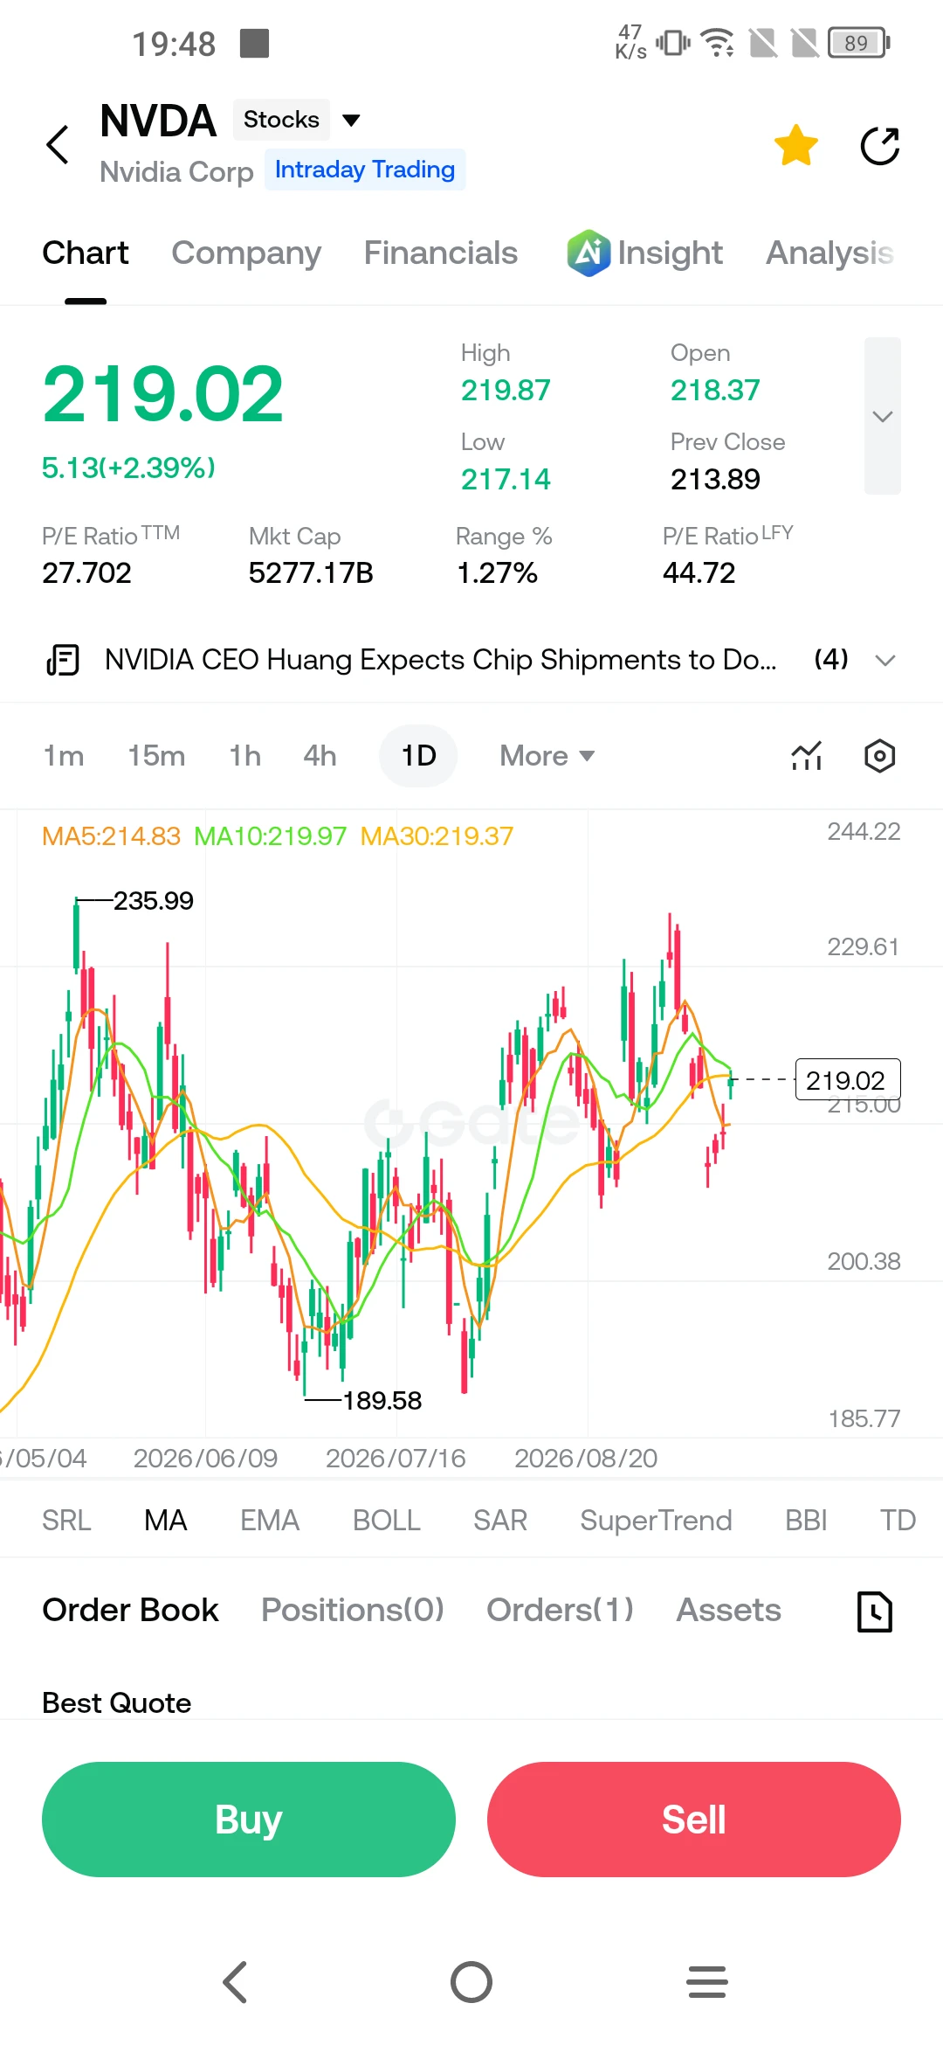The width and height of the screenshot is (943, 2045).
Task: Tap Android recent apps menu button
Action: (707, 1982)
